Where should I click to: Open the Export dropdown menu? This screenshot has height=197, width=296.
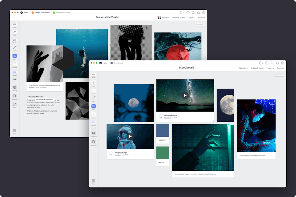coord(270,68)
